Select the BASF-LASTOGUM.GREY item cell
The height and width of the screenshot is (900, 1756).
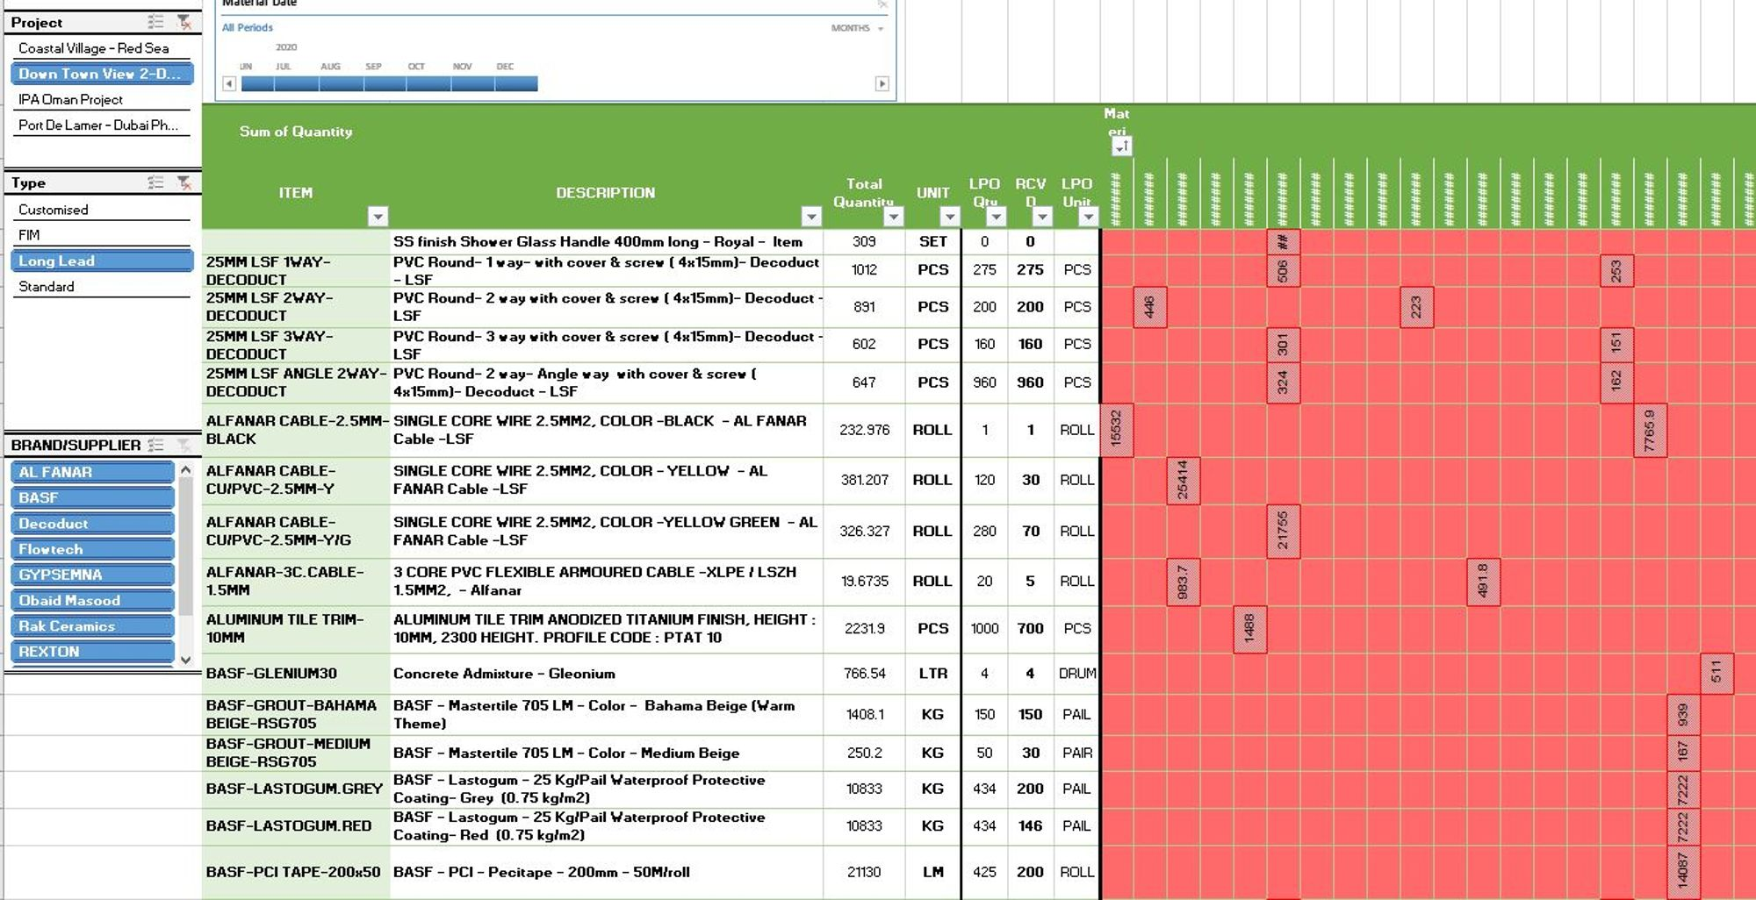click(296, 789)
